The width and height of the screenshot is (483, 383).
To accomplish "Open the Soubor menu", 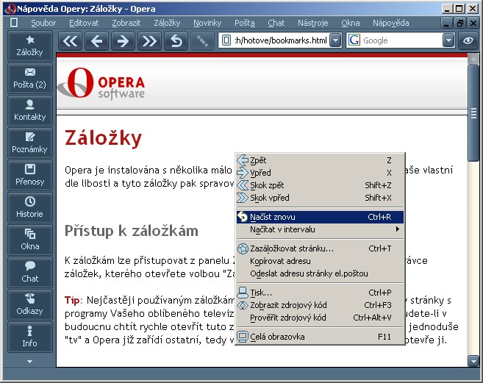I will [x=43, y=23].
